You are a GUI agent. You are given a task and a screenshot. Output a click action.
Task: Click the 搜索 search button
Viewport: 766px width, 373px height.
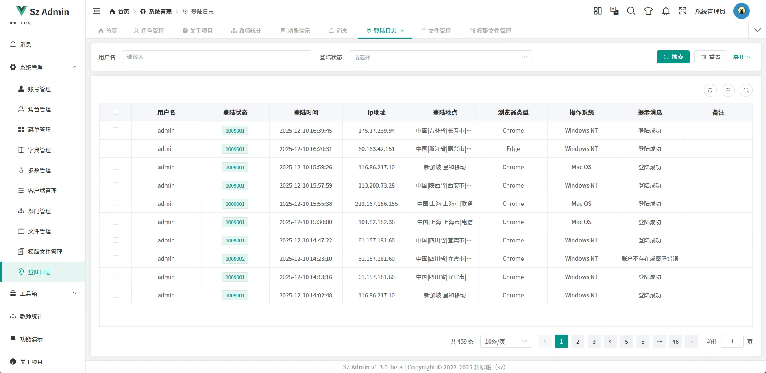click(673, 57)
